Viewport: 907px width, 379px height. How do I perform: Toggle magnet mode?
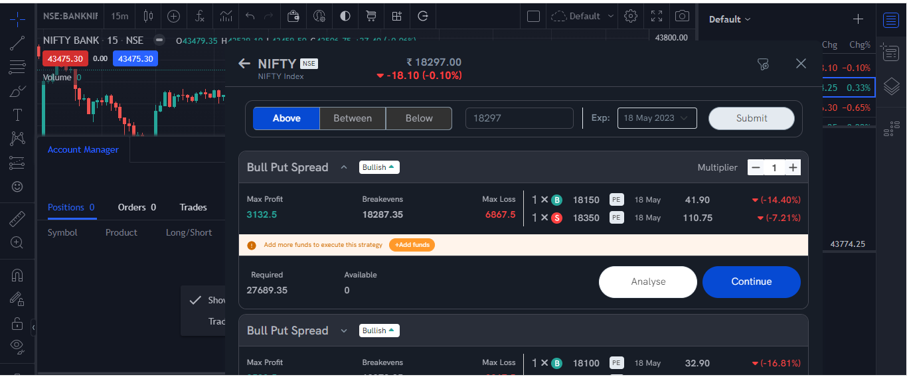coord(17,275)
